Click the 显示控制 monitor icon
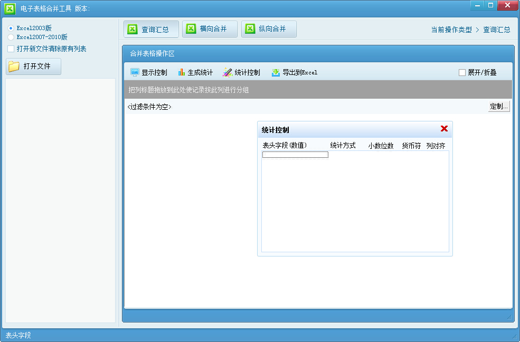 pyautogui.click(x=135, y=72)
